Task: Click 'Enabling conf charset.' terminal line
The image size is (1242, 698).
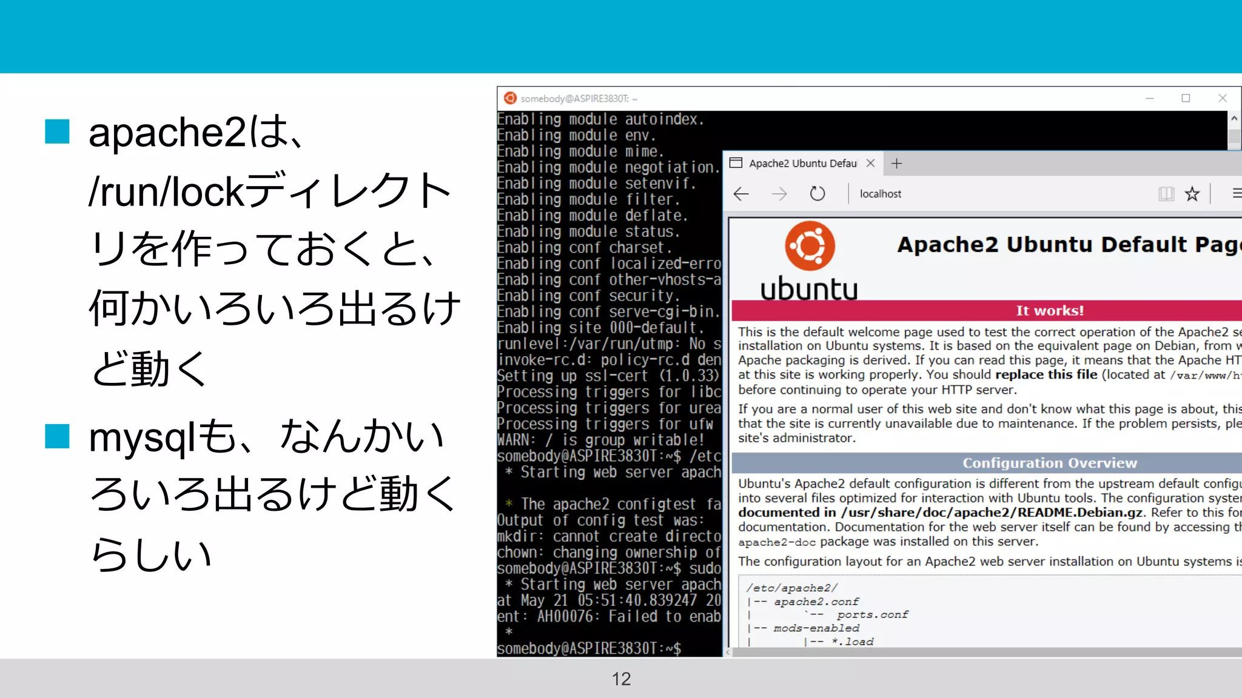Action: click(x=585, y=248)
